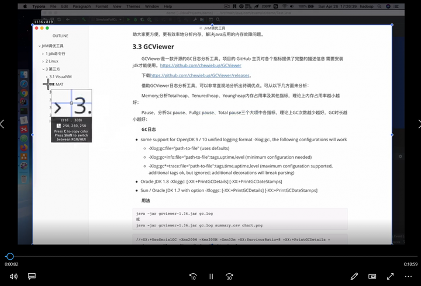Open the Format menu

coord(102,6)
